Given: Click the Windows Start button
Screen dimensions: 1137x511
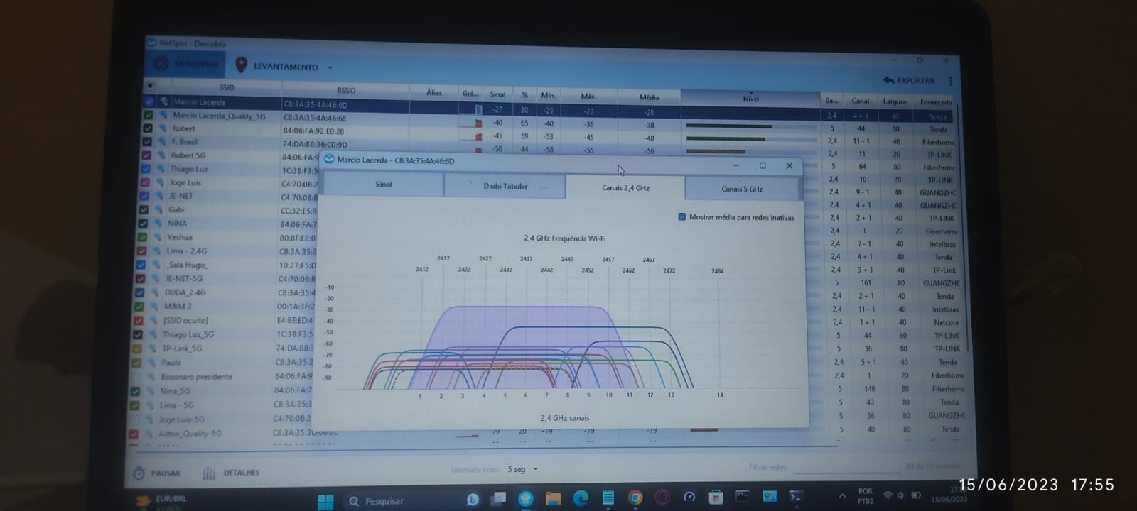Looking at the screenshot, I should [325, 501].
